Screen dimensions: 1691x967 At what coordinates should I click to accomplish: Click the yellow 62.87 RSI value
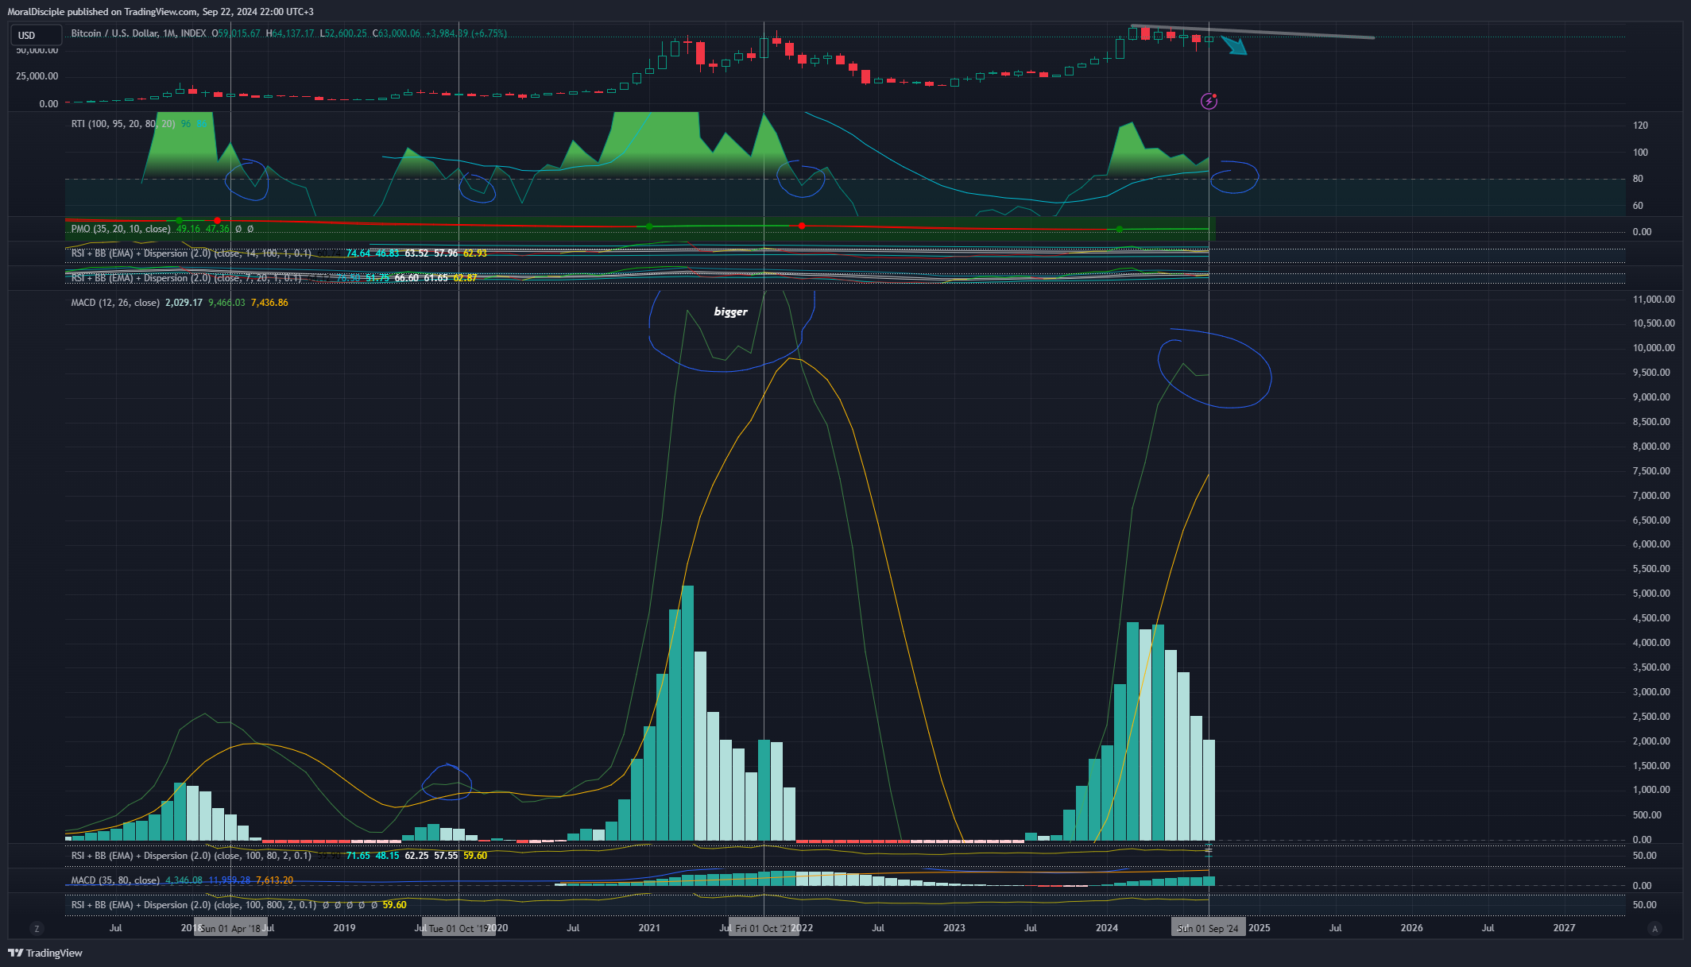465,278
